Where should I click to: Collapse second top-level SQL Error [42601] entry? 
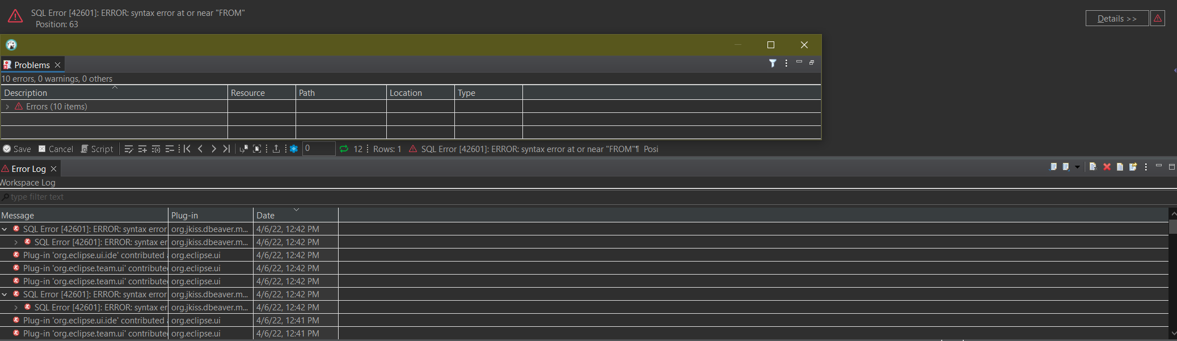(5, 294)
